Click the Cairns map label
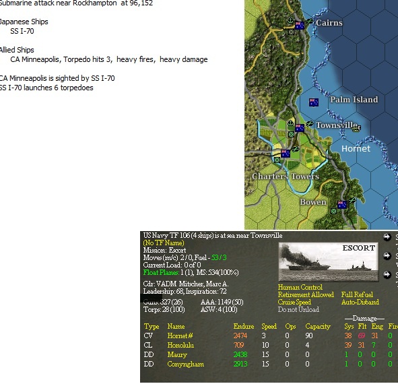Screen dimensions: 398x384 [x=329, y=23]
